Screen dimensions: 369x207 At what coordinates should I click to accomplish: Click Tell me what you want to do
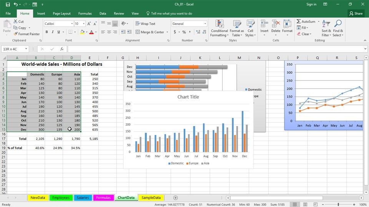point(169,13)
